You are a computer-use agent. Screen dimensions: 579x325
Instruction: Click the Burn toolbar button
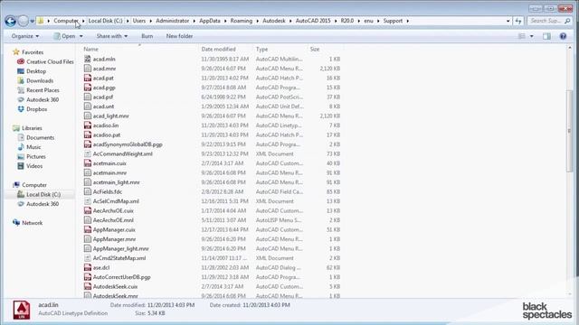click(147, 36)
